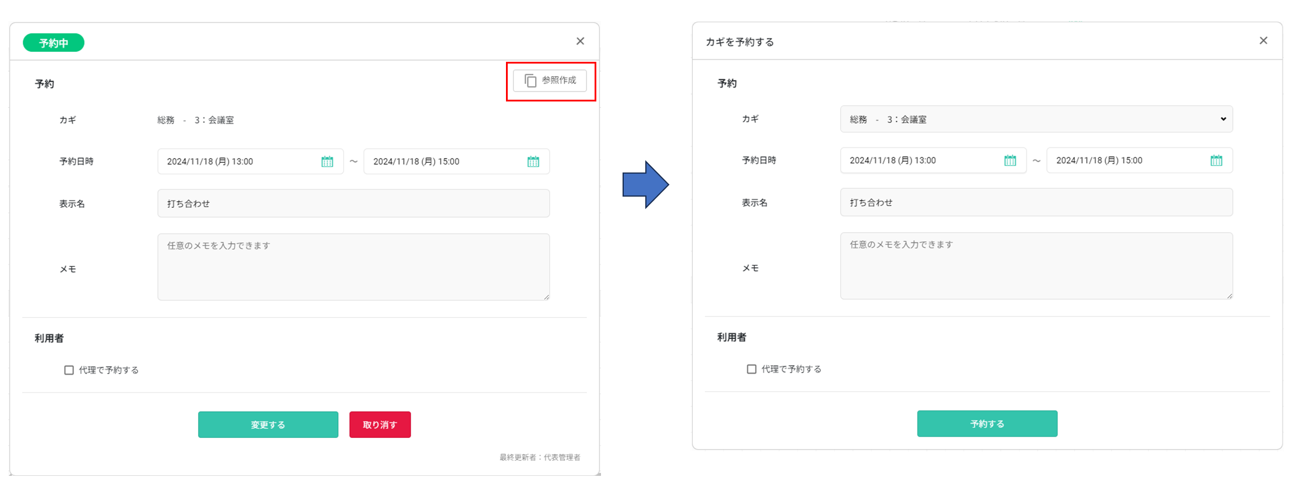The image size is (1304, 491).
Task: Open end date calendar in right dialog
Action: (x=1216, y=160)
